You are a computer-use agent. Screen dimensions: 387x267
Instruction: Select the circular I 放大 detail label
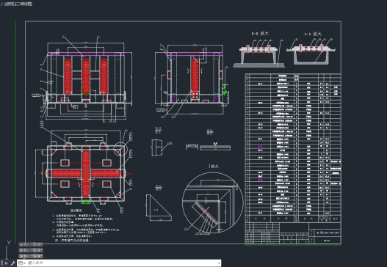213,167
